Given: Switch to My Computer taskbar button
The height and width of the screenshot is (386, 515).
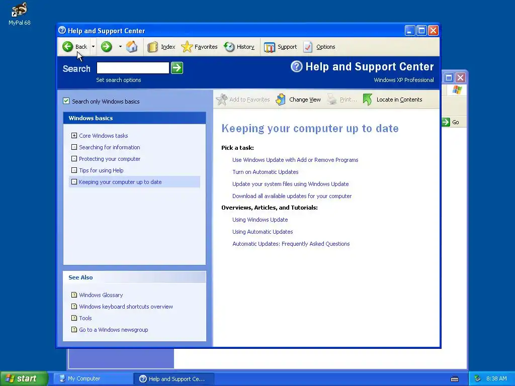Looking at the screenshot, I should [x=93, y=379].
